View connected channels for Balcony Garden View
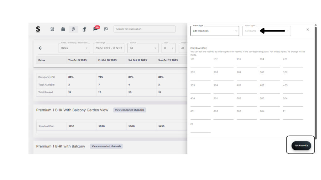The image size is (321, 180). [x=129, y=110]
